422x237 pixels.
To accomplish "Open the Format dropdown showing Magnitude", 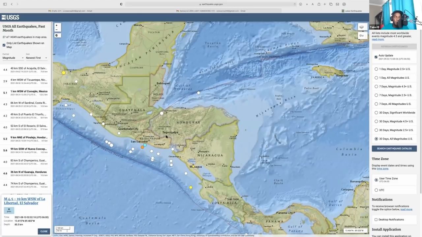I will click(13, 58).
